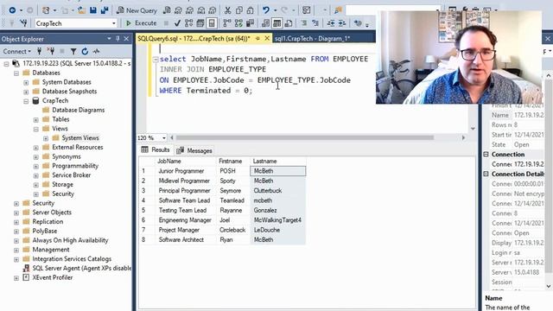Collapse the Connection section in Properties
The width and height of the screenshot is (553, 311).
(486, 155)
